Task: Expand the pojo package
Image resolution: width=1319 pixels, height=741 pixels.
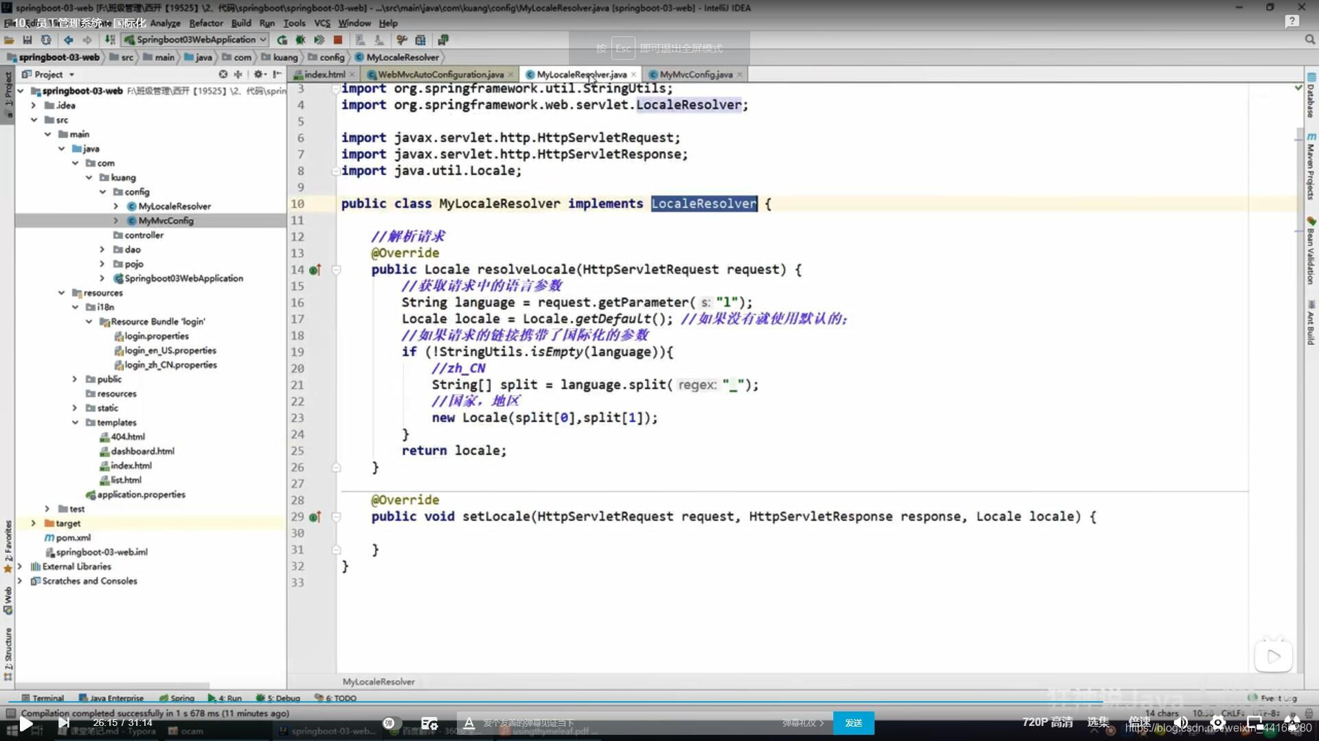Action: coord(102,264)
